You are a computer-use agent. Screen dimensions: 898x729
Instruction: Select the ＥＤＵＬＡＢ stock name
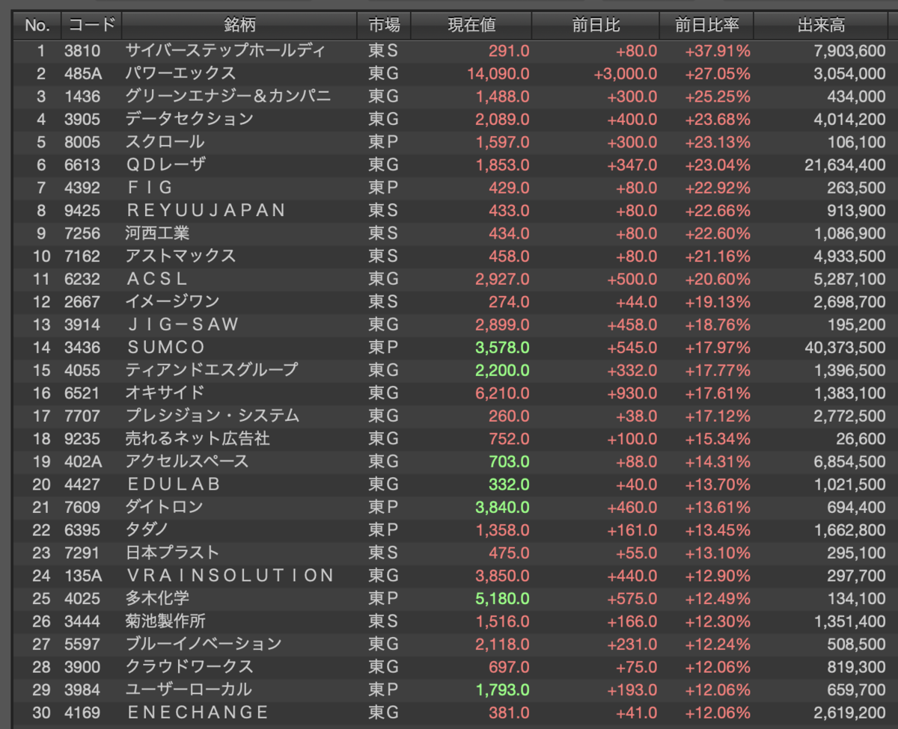[174, 484]
